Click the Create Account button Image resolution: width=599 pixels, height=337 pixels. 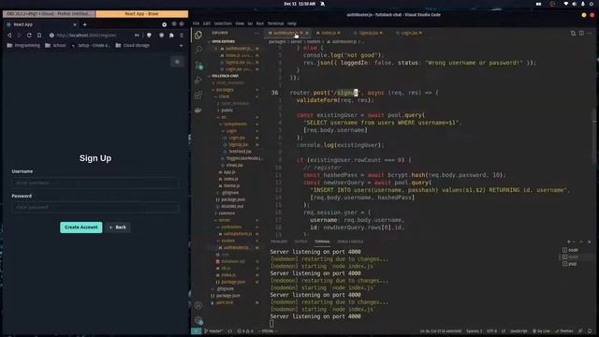point(81,227)
